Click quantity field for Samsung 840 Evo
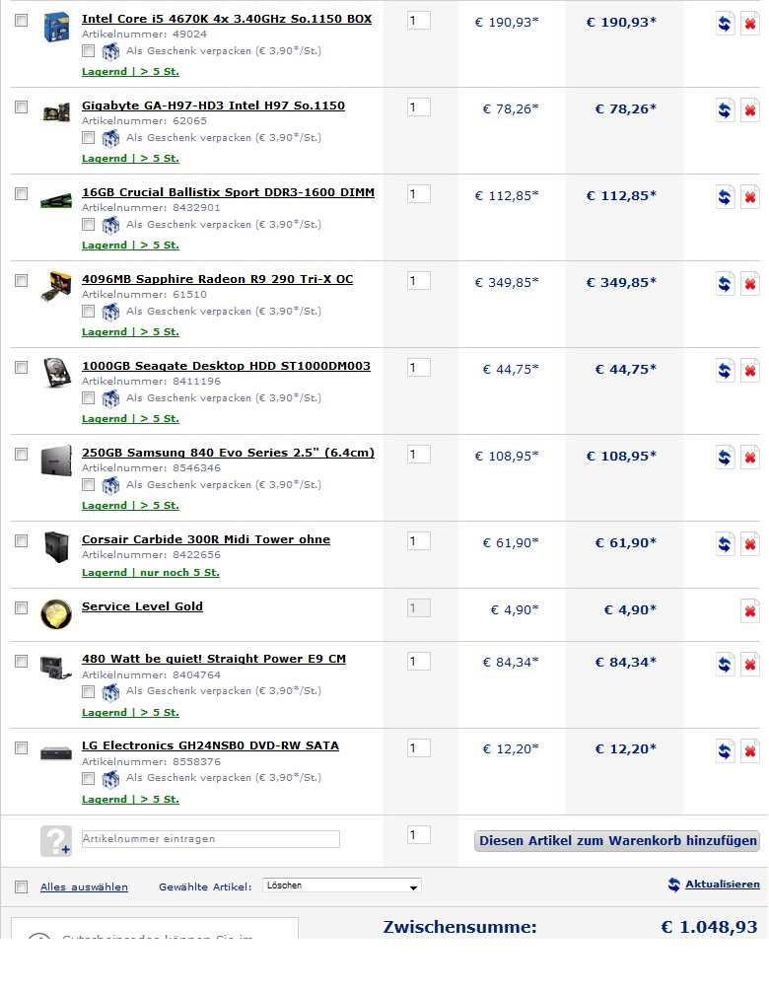Screen dimensions: 769x992 (x=418, y=455)
